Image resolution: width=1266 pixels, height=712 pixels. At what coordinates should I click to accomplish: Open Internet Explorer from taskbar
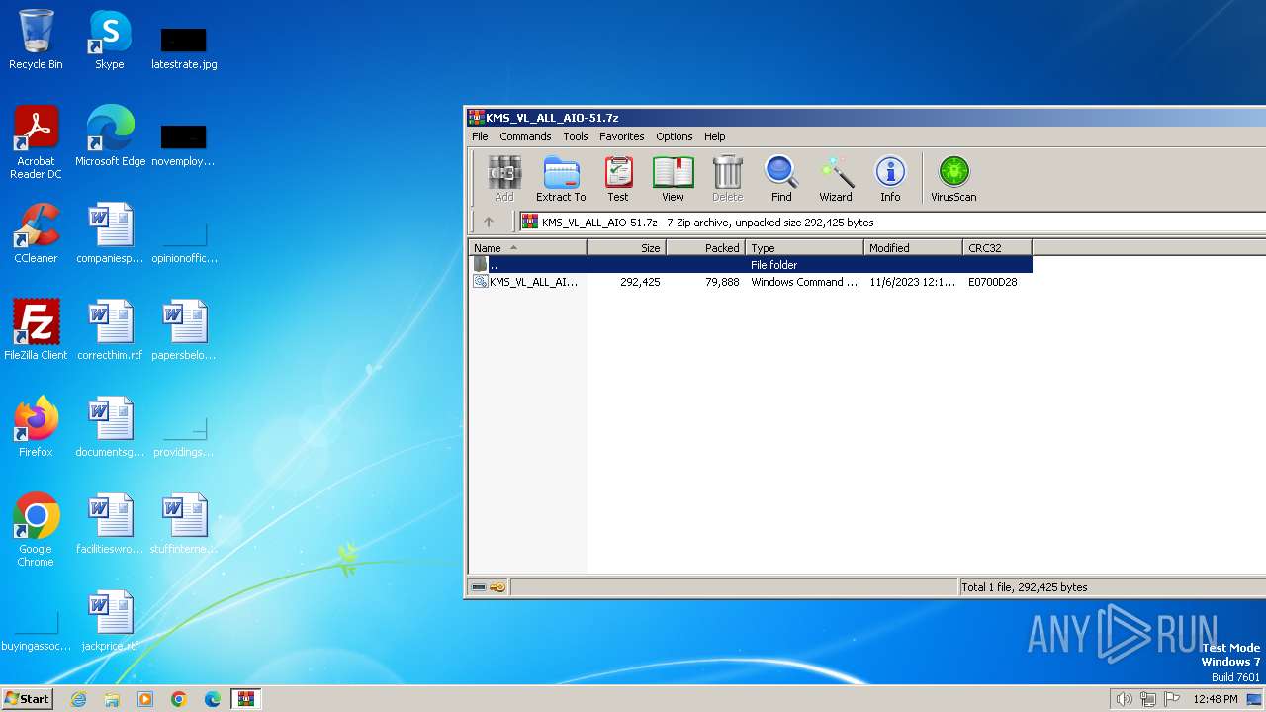pyautogui.click(x=78, y=699)
